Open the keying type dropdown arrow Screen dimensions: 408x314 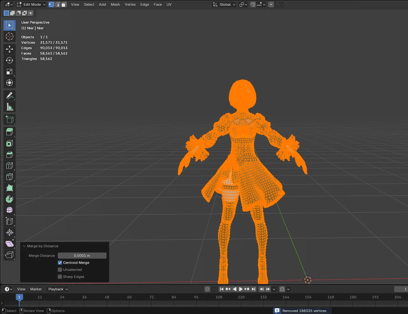pos(213,289)
